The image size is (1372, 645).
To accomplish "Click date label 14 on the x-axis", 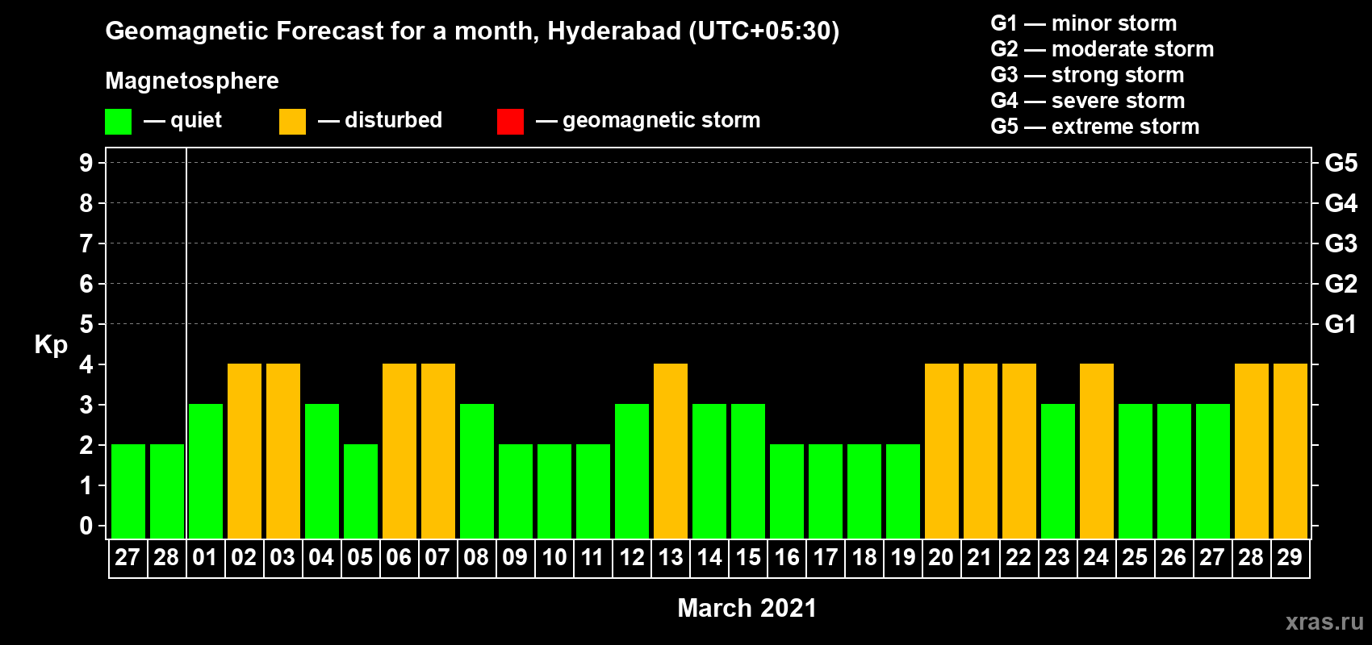I will (x=709, y=557).
